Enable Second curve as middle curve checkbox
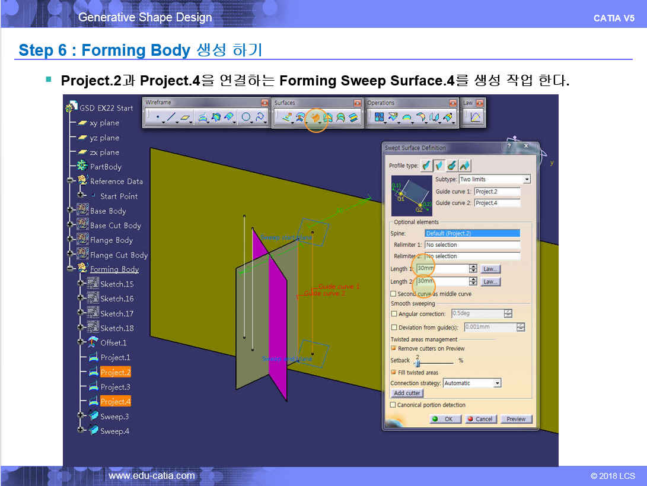Image resolution: width=647 pixels, height=486 pixels. coord(393,294)
